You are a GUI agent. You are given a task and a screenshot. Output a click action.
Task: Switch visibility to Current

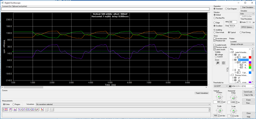(x=216, y=57)
